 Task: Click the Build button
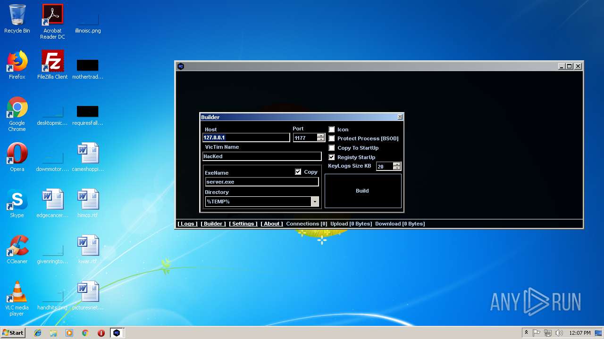tap(363, 191)
